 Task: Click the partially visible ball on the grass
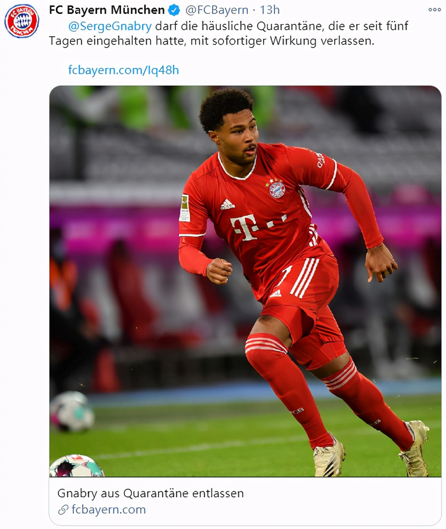(x=76, y=466)
